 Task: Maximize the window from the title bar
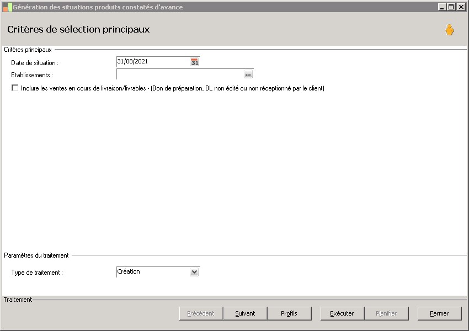point(451,7)
